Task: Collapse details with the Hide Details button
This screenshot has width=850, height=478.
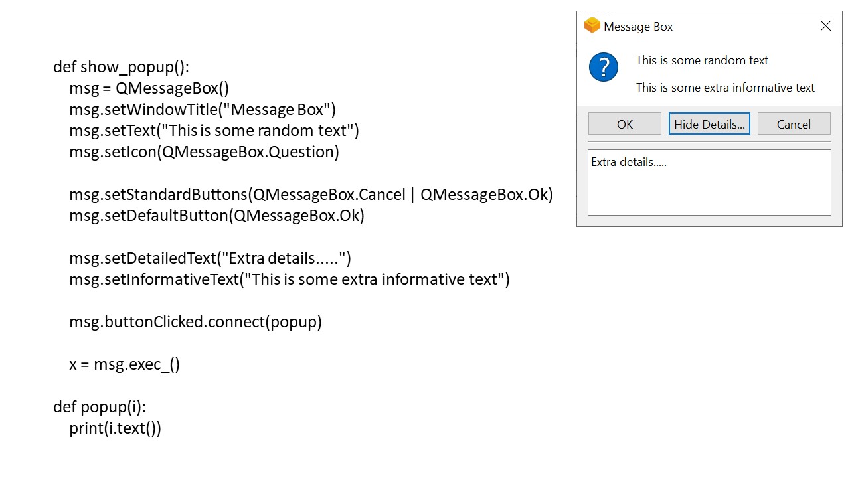Action: click(709, 124)
